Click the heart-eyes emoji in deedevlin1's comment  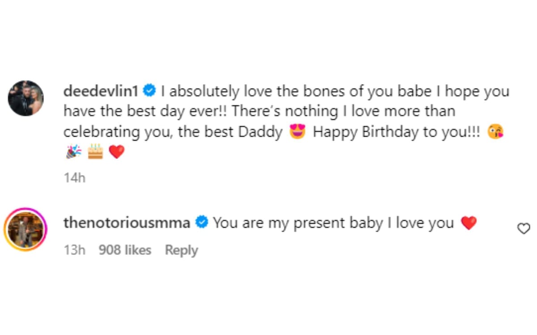pos(298,131)
